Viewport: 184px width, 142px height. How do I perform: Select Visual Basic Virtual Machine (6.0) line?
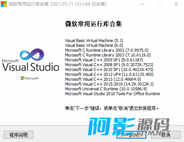pyautogui.click(x=94, y=45)
